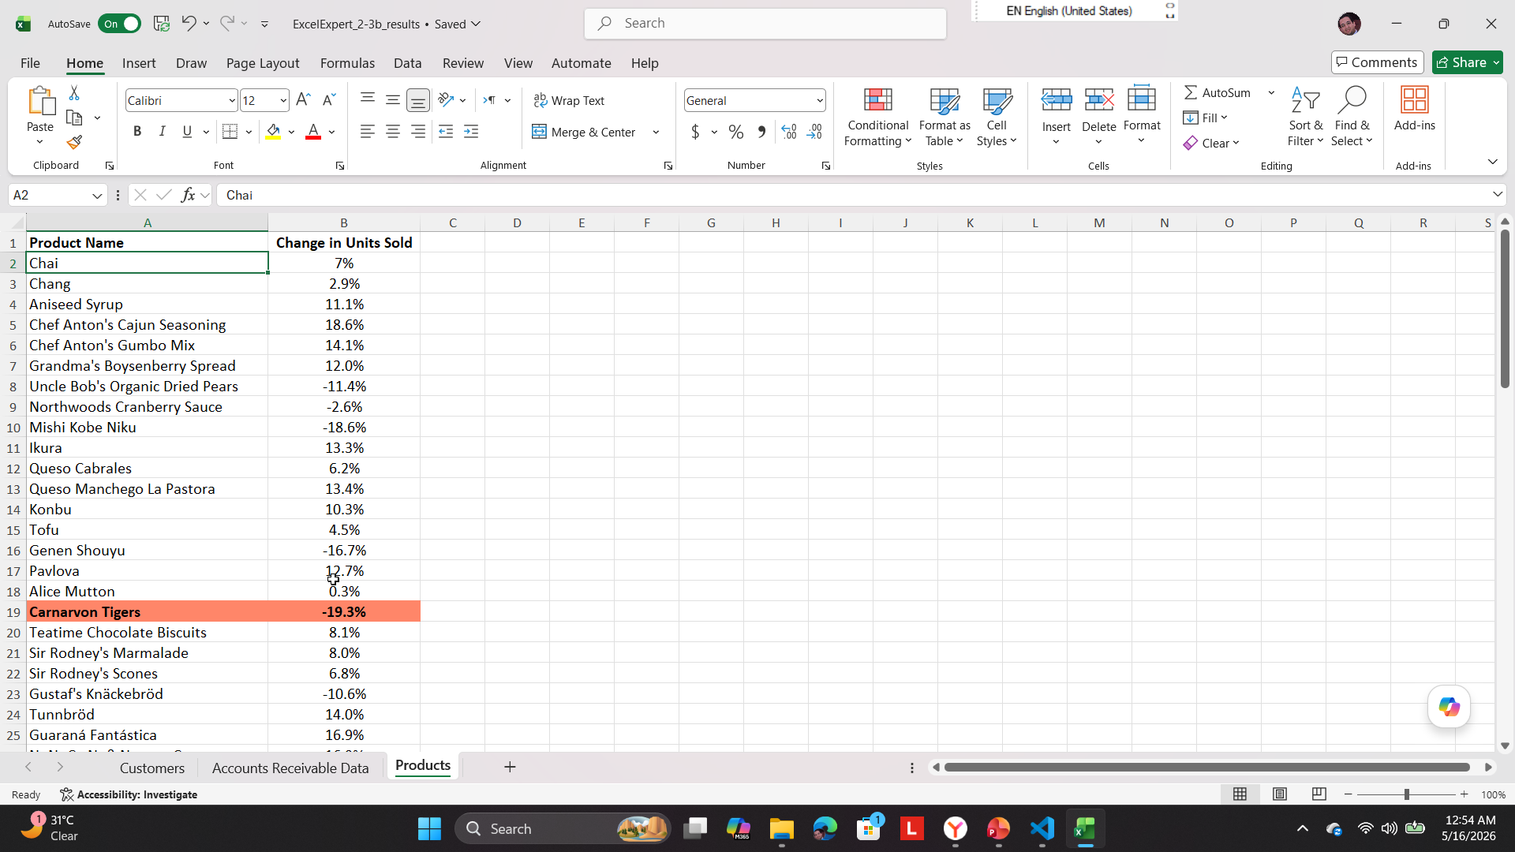Click the Copy icon in Clipboard group

75,118
